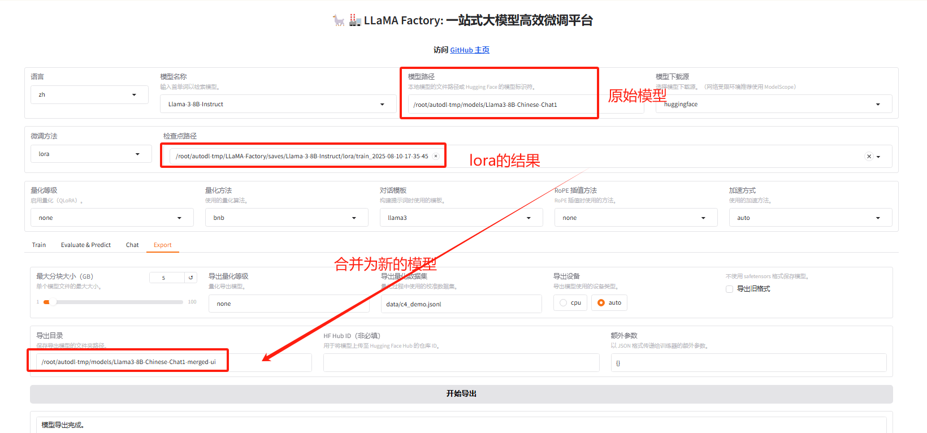Viewport: 927px width, 433px height.
Task: Open the 语言 language dropdown showing zh
Action: click(89, 95)
